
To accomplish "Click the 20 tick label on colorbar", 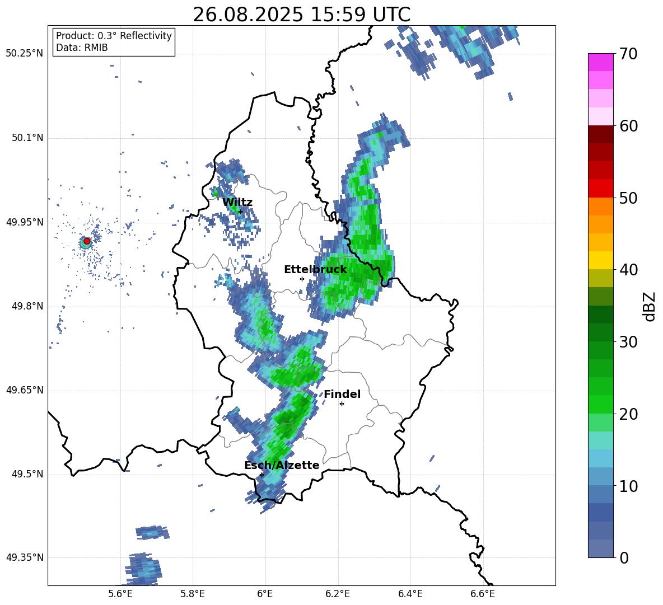I will tap(628, 414).
